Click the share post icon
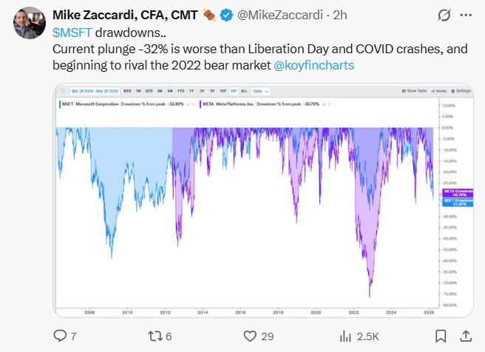 click(x=466, y=336)
